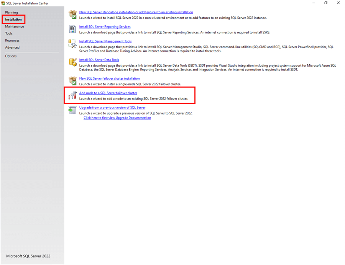Screen dimensions: 345x265
Task: Open Install SQL Server Data Tools link
Action: 99,60
